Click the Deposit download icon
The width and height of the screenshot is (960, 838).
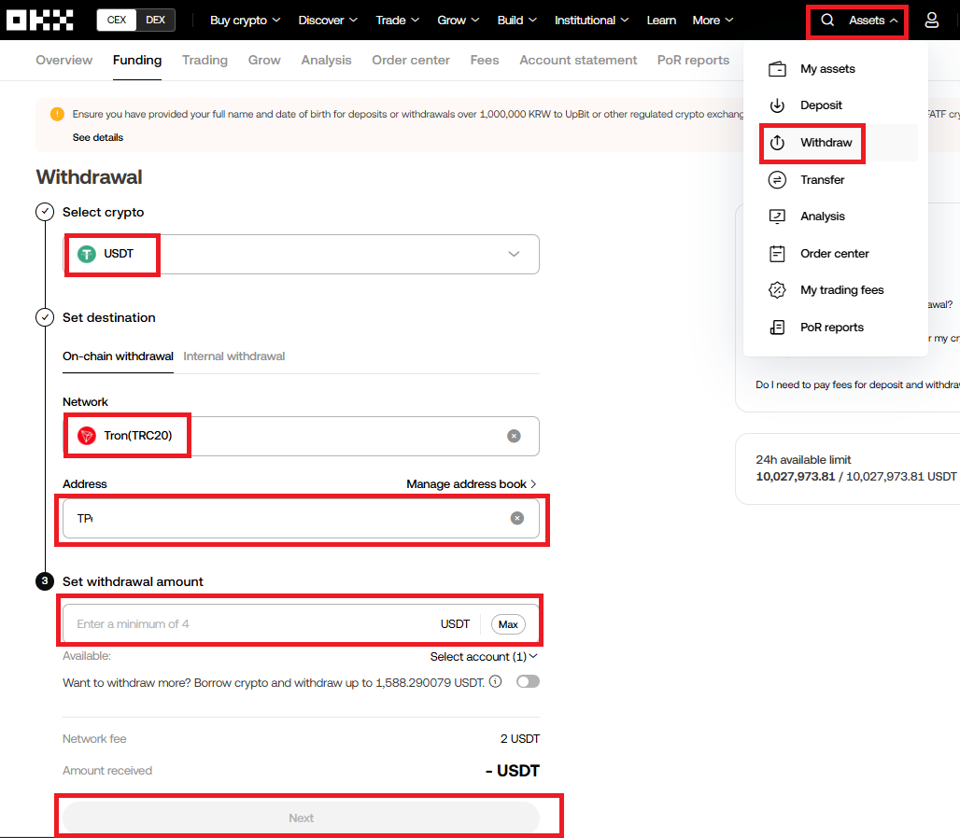click(x=777, y=105)
